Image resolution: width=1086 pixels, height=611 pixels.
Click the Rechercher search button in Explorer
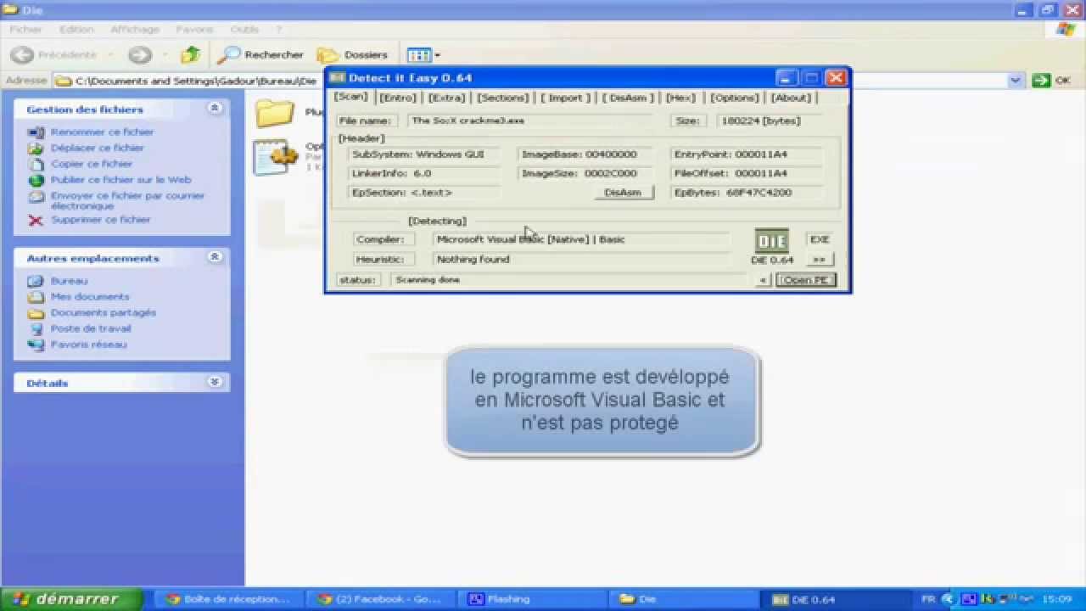pyautogui.click(x=260, y=54)
